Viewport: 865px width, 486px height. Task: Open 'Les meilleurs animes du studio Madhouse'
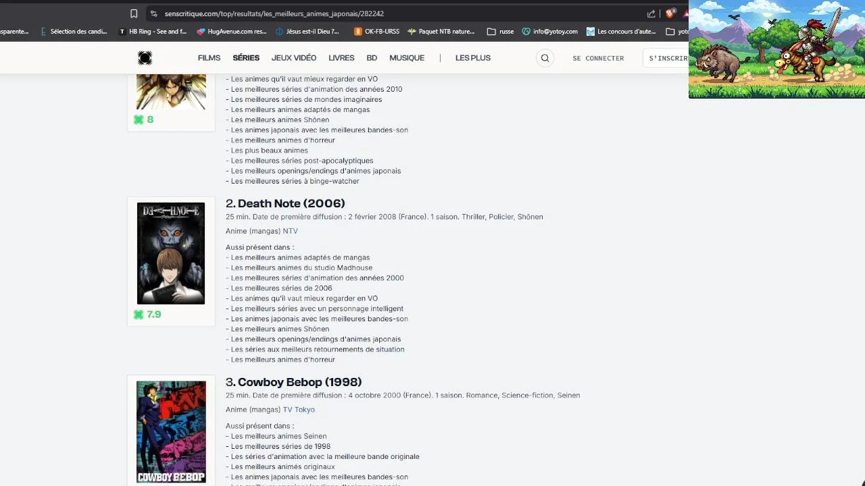click(x=301, y=268)
